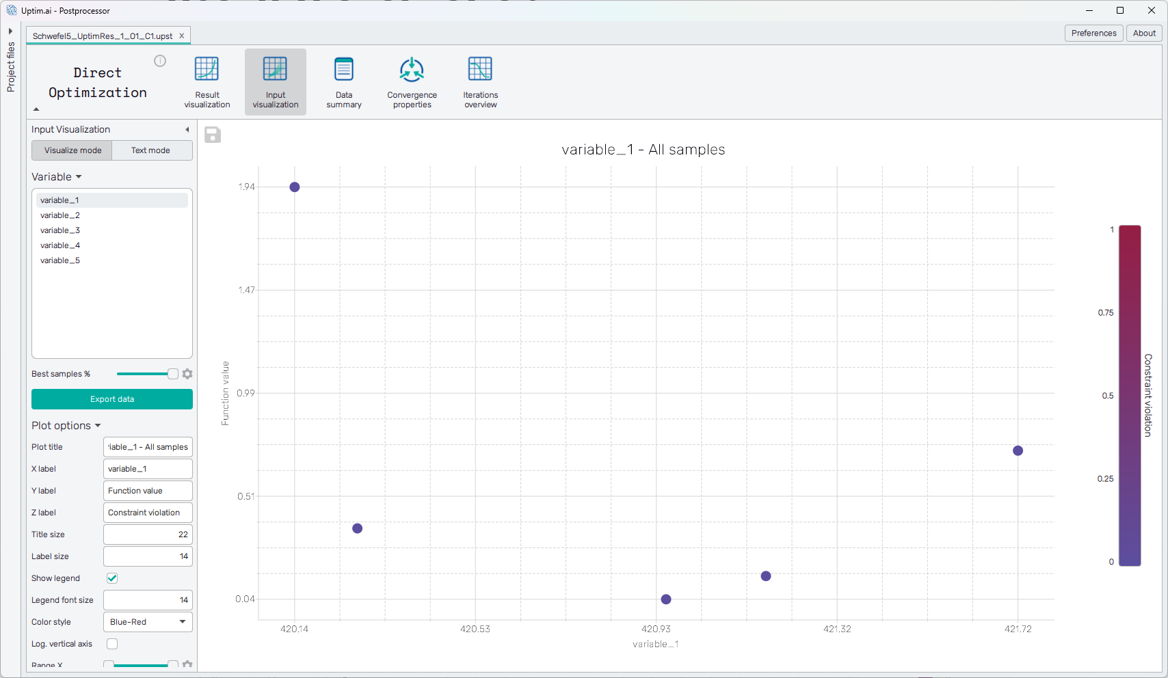
Task: Uncheck the Show legend checkbox
Action: (x=112, y=578)
